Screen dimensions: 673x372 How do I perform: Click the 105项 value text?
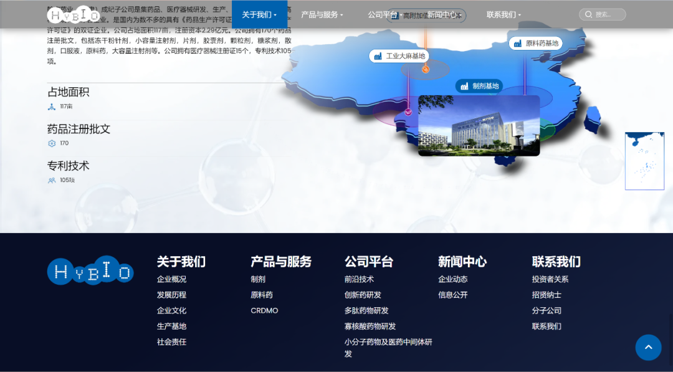click(x=67, y=180)
